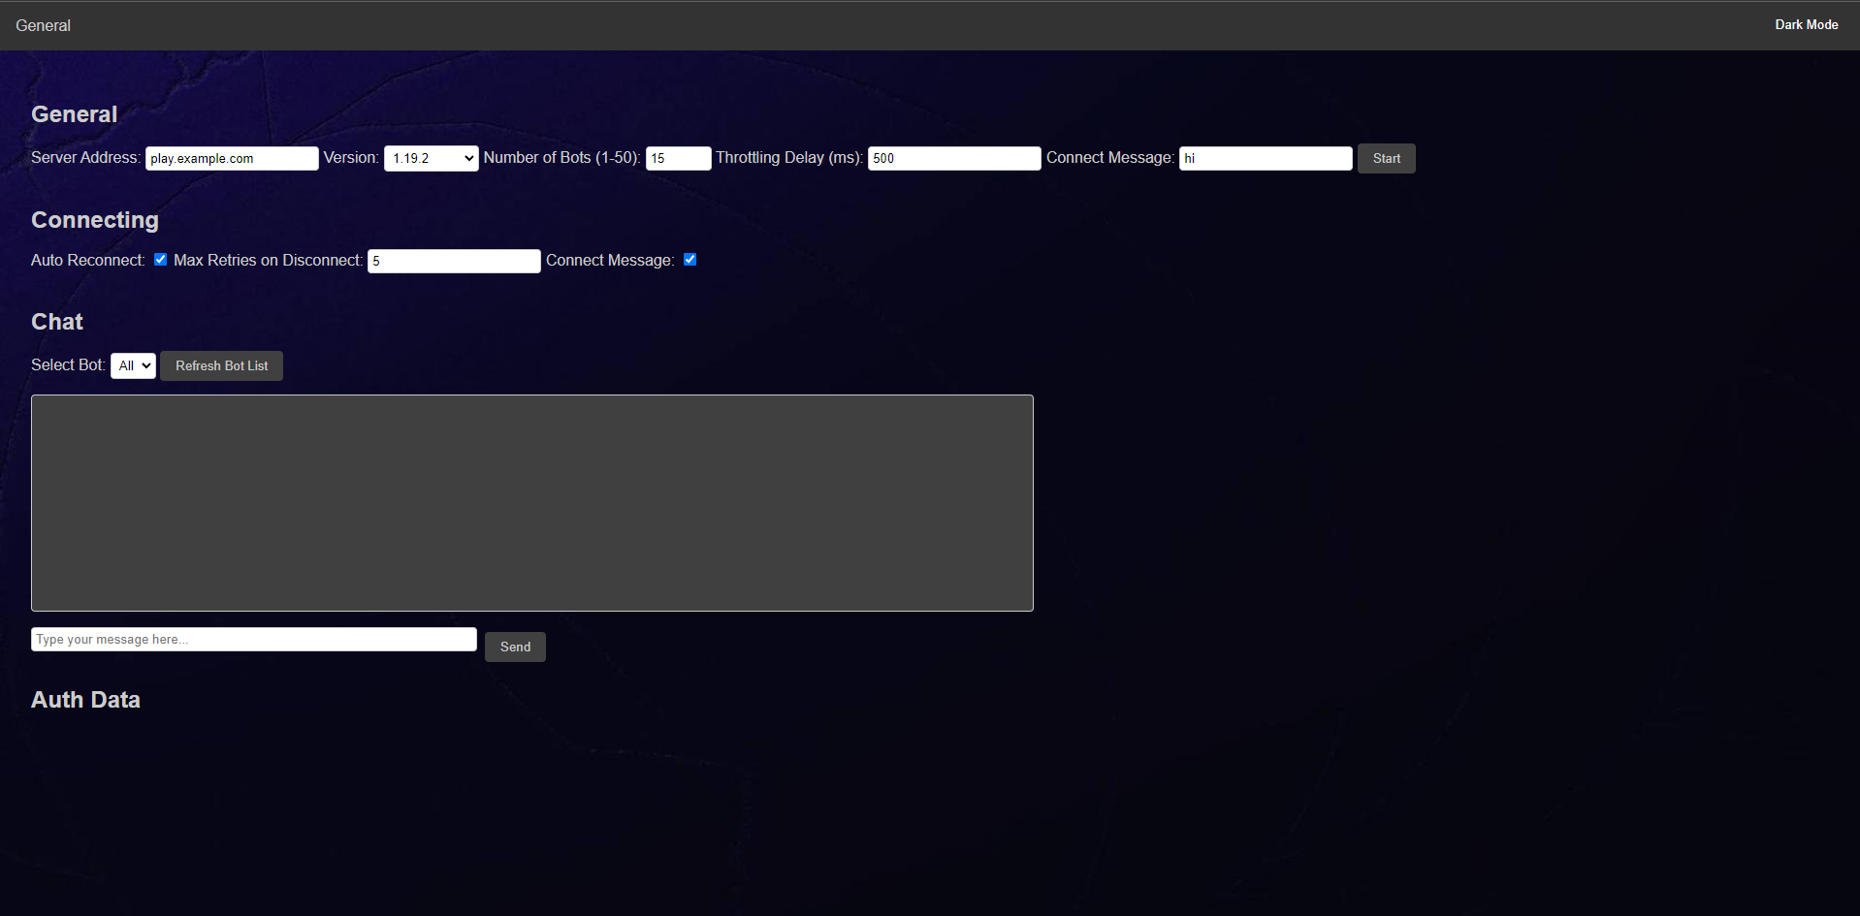Uncheck the Connect Message checkbox
The width and height of the screenshot is (1860, 916).
point(689,259)
